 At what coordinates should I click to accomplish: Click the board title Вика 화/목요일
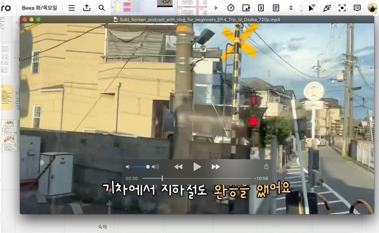click(39, 8)
